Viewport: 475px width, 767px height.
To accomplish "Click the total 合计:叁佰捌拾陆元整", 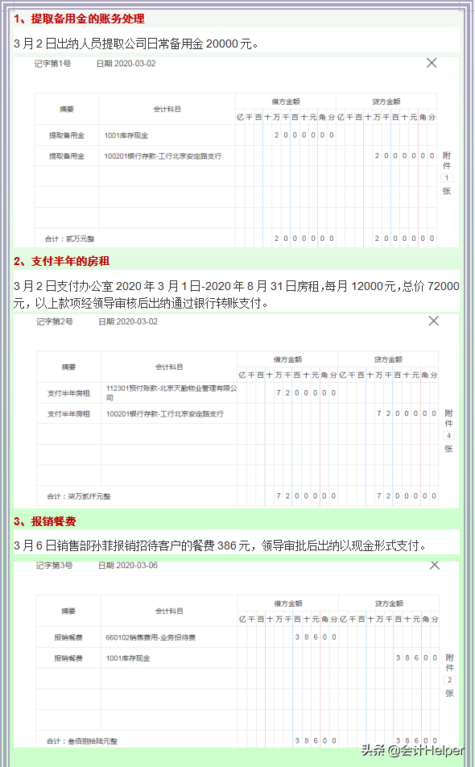I will click(x=82, y=741).
